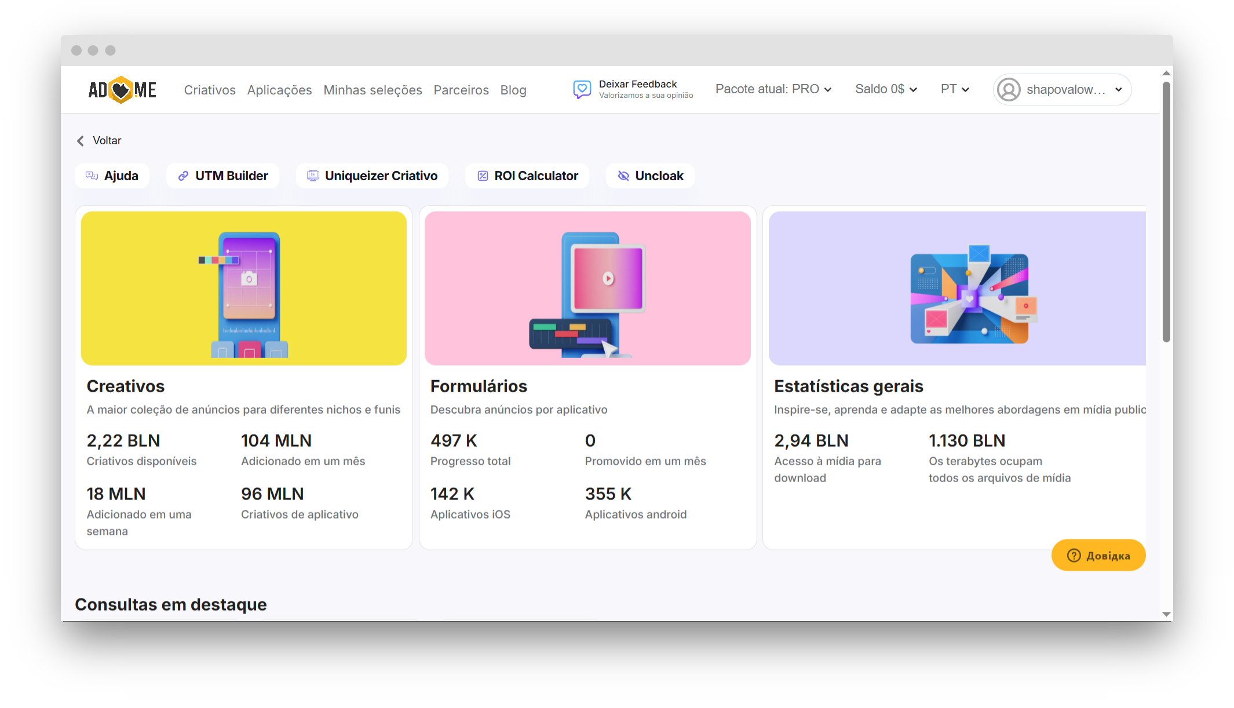The width and height of the screenshot is (1234, 708).
Task: Click the Ajuda chat bubbles icon
Action: pyautogui.click(x=92, y=176)
